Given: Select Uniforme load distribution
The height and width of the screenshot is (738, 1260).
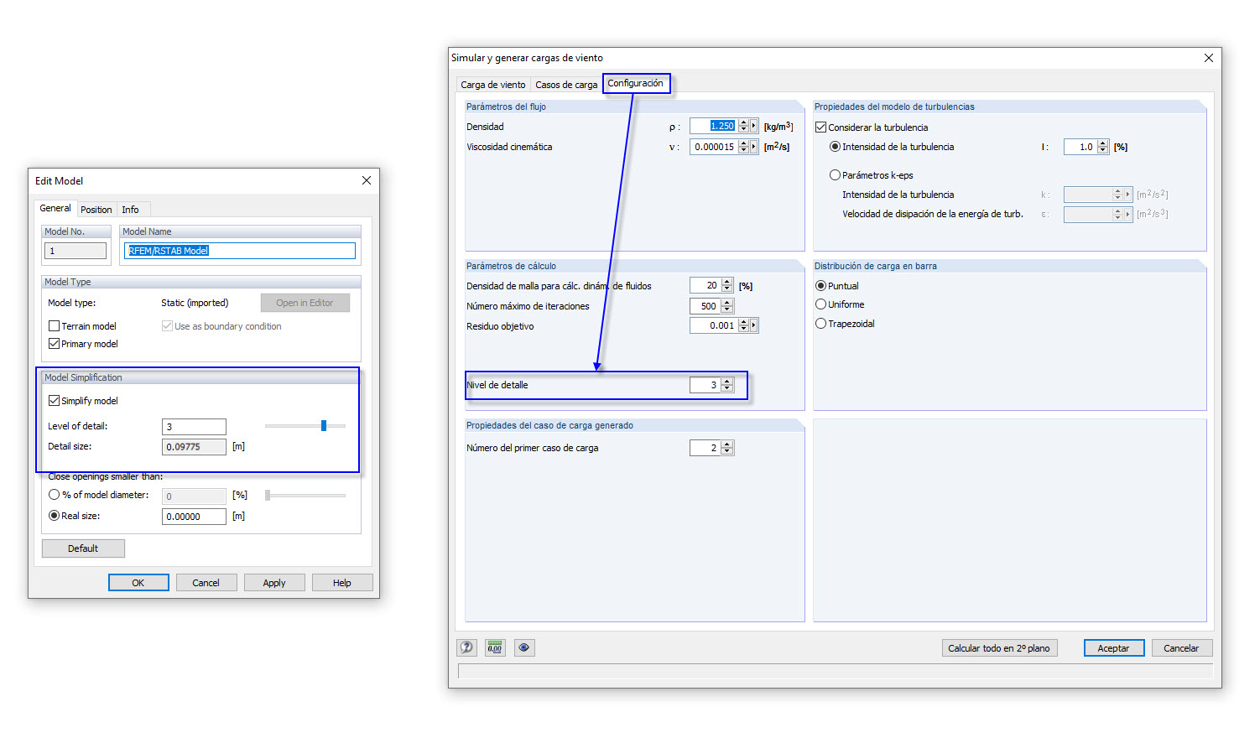Looking at the screenshot, I should (820, 304).
